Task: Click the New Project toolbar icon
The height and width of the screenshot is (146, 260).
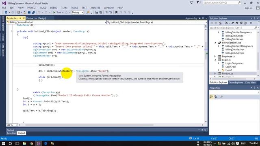Action: coord(19,13)
